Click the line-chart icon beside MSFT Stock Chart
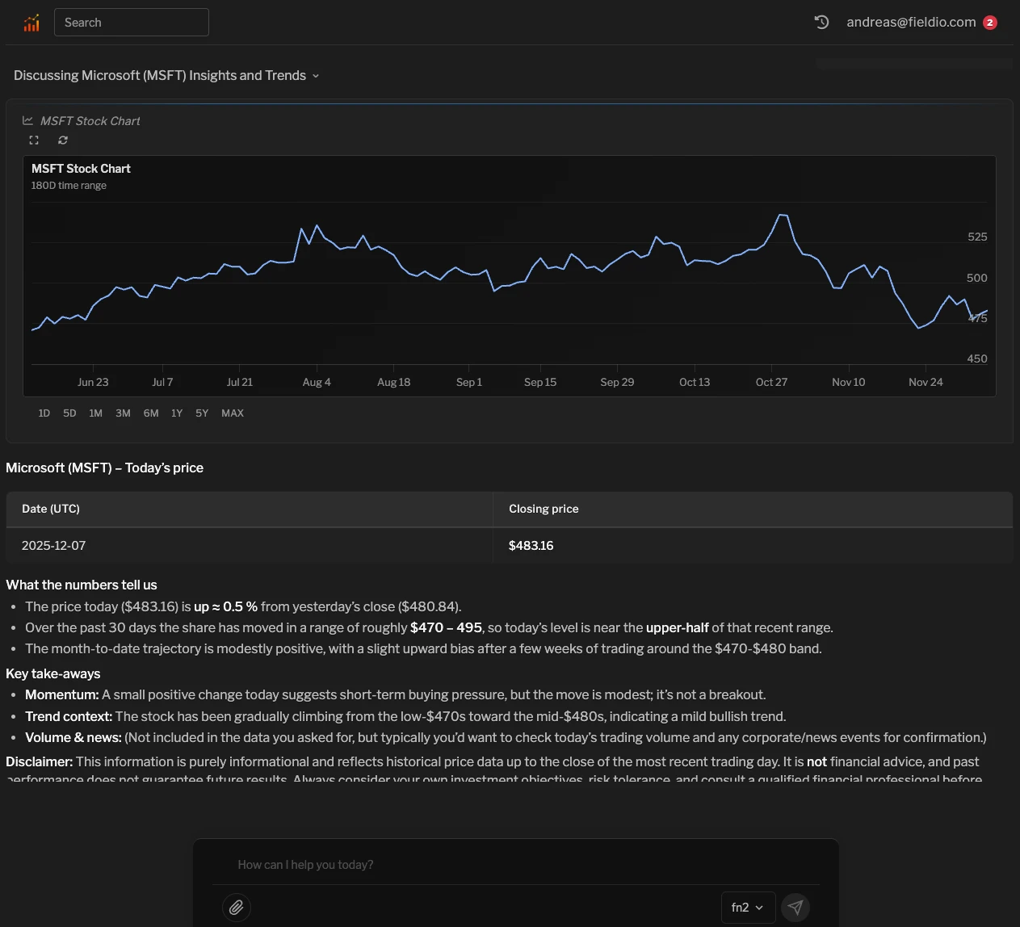Viewport: 1020px width, 927px height. (x=27, y=120)
